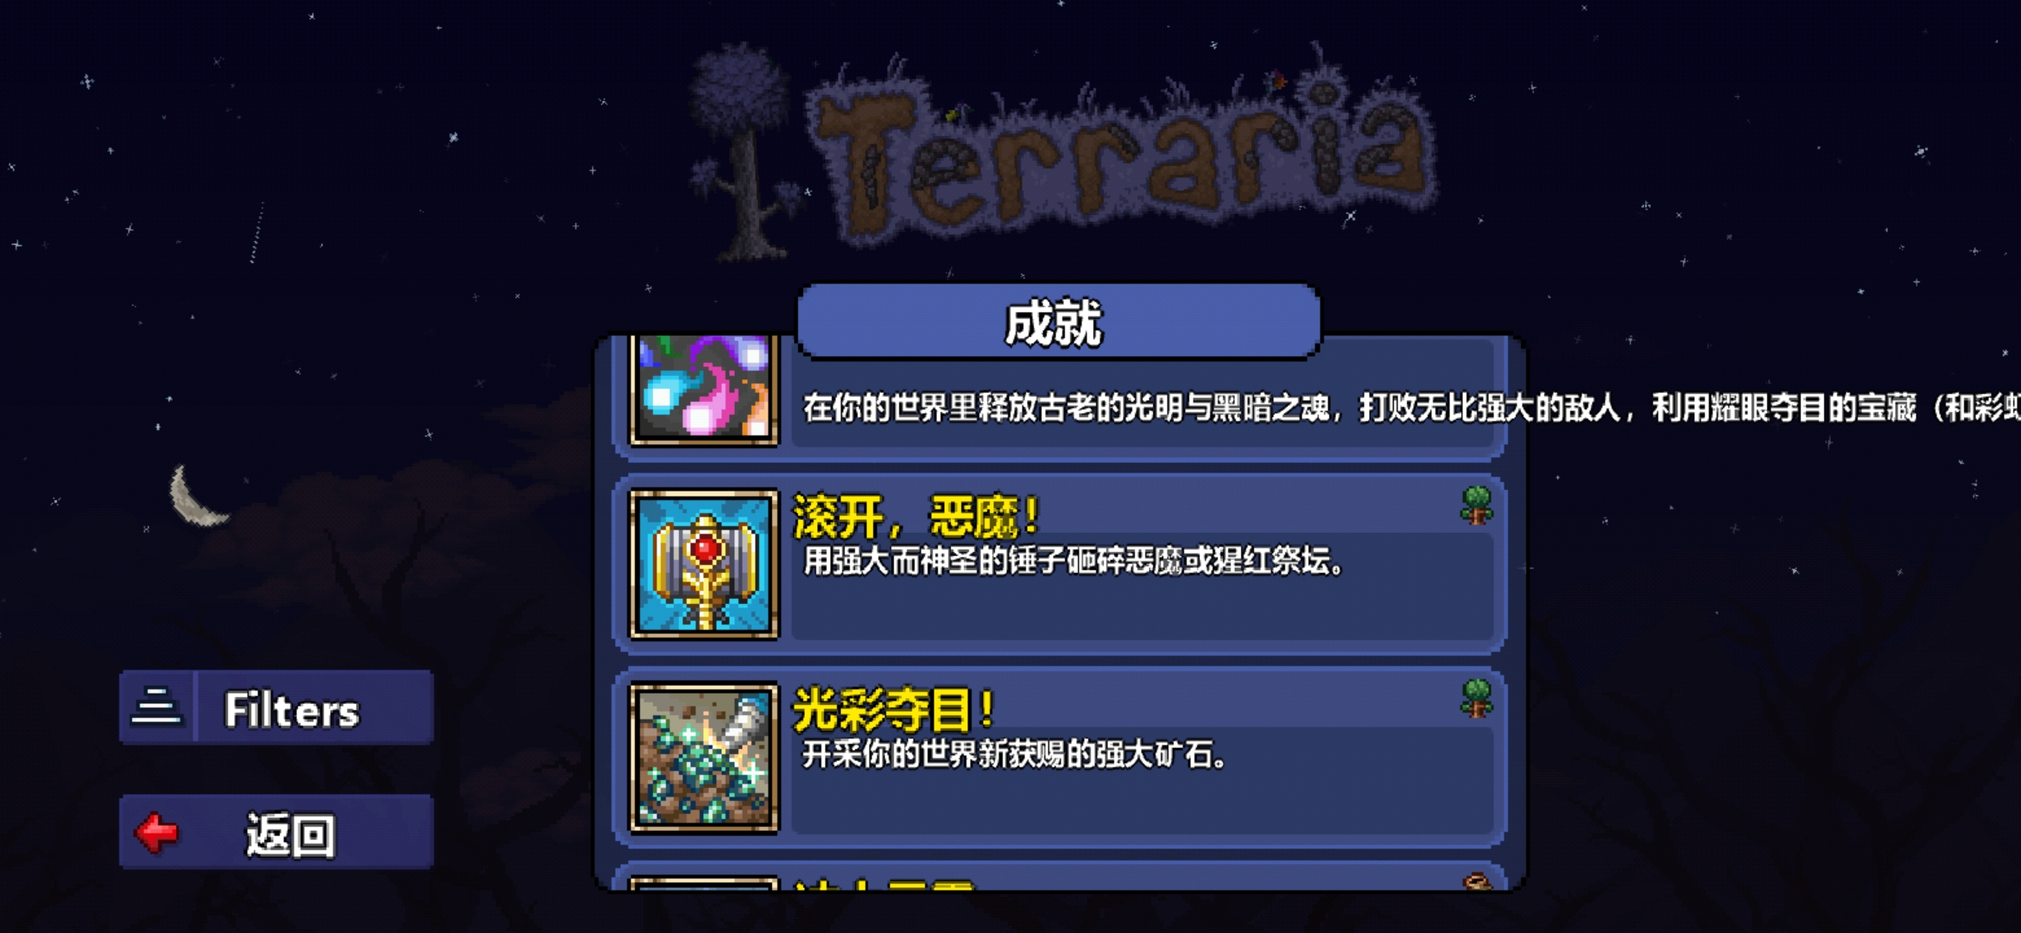Click category icon on bottom partial row

(1478, 881)
